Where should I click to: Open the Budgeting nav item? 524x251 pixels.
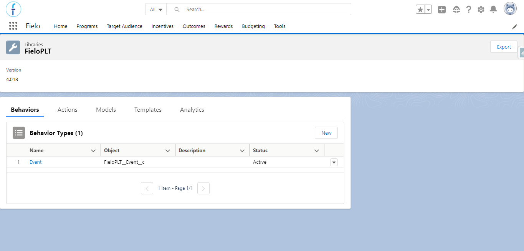253,26
